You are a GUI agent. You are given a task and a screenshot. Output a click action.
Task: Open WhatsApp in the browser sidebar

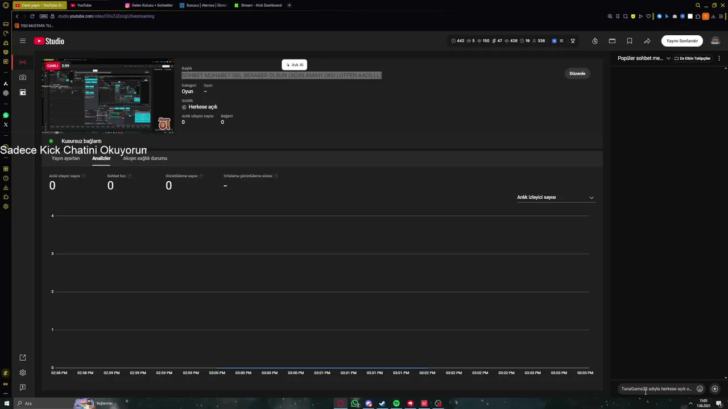(6, 115)
